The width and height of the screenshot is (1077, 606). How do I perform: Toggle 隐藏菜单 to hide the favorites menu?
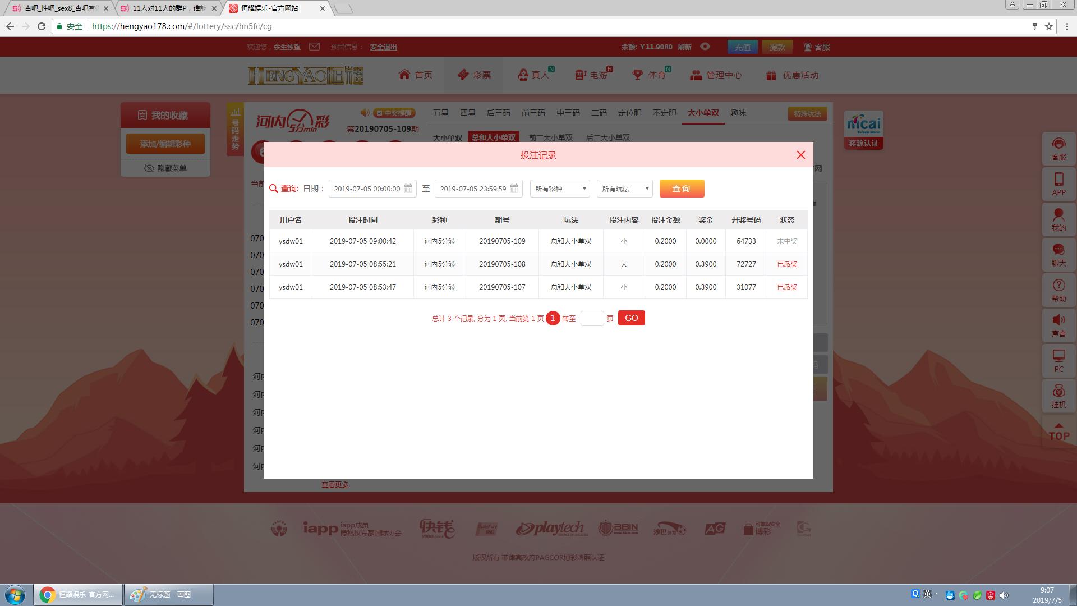click(164, 168)
